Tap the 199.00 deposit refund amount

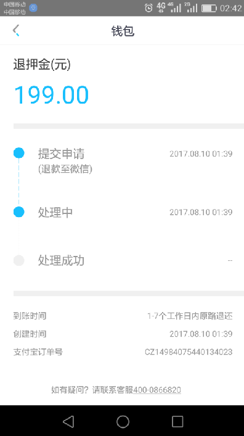point(51,95)
